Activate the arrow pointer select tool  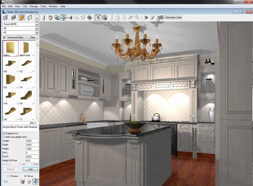pyautogui.click(x=98, y=18)
